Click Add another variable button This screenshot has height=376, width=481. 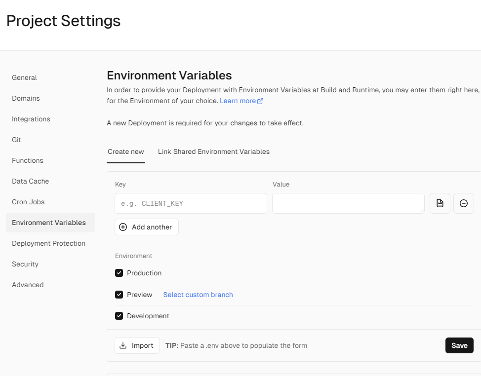pos(147,227)
